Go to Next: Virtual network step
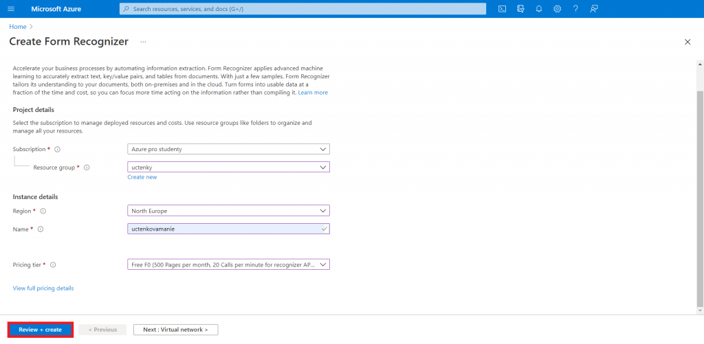704x344 pixels. (x=175, y=330)
